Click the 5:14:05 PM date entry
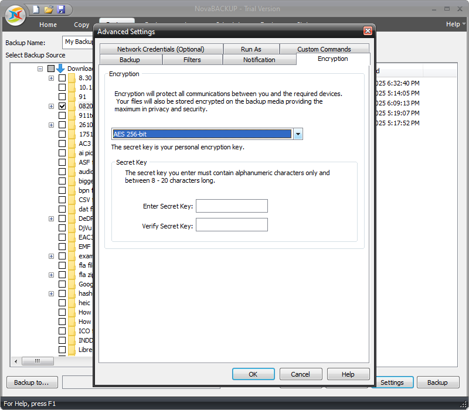 click(397, 93)
